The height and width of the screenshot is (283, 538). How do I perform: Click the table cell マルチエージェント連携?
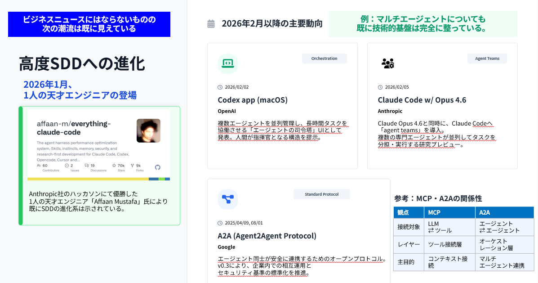pyautogui.click(x=505, y=262)
